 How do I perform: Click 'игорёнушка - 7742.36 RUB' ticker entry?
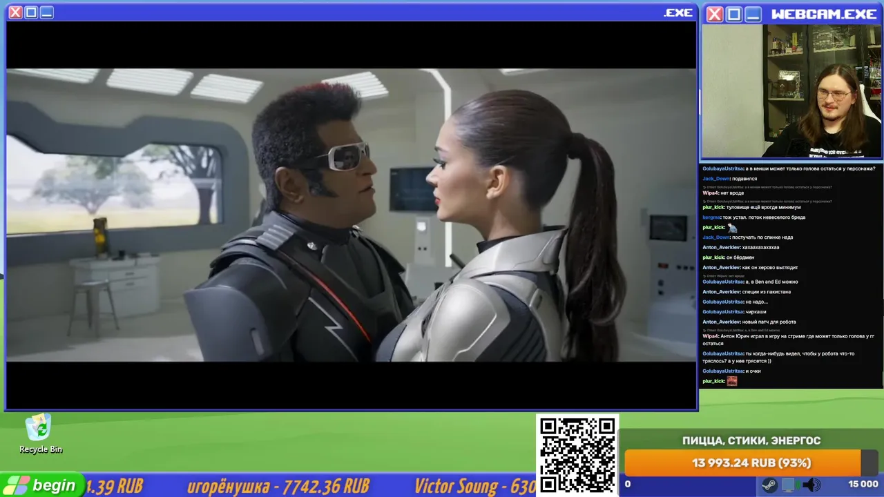(x=278, y=487)
